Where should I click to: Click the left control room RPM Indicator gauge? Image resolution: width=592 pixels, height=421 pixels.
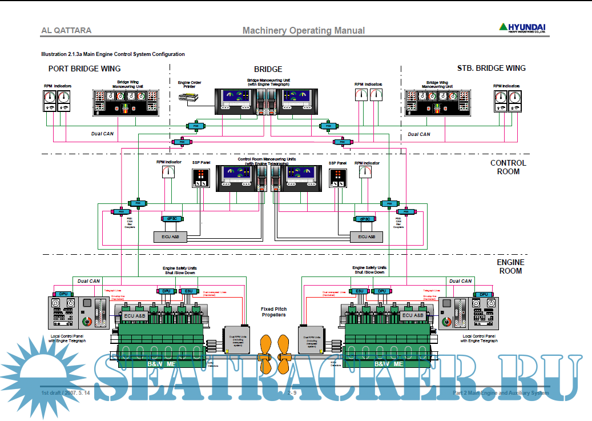pos(168,173)
